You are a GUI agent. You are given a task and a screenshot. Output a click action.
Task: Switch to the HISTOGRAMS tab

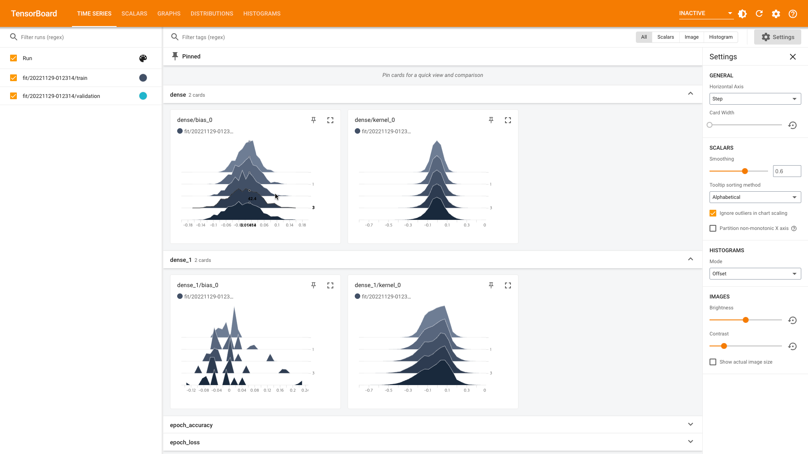coord(262,13)
